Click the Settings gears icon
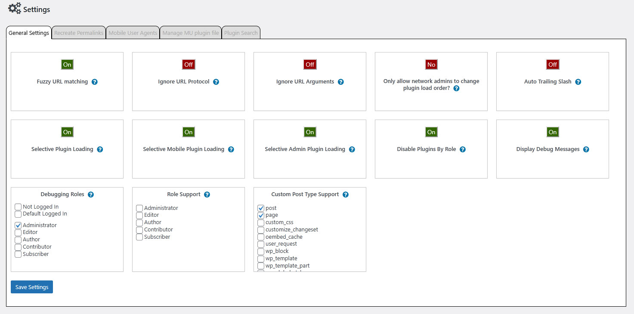634x314 pixels. click(x=14, y=8)
